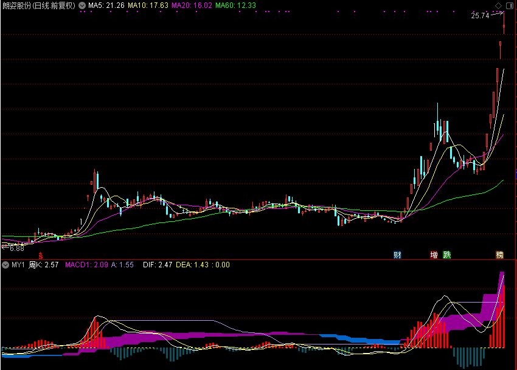The height and width of the screenshot is (370, 517).
Task: Select the magenta MA20 label
Action: (x=192, y=5)
